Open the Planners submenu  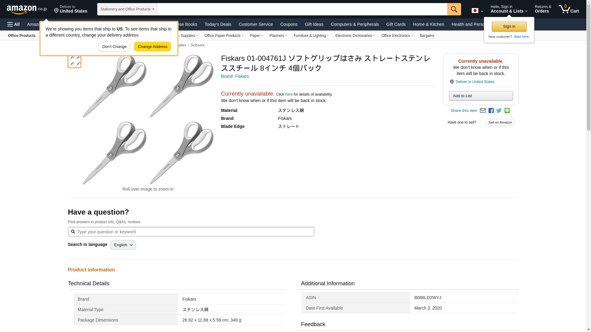pyautogui.click(x=278, y=36)
